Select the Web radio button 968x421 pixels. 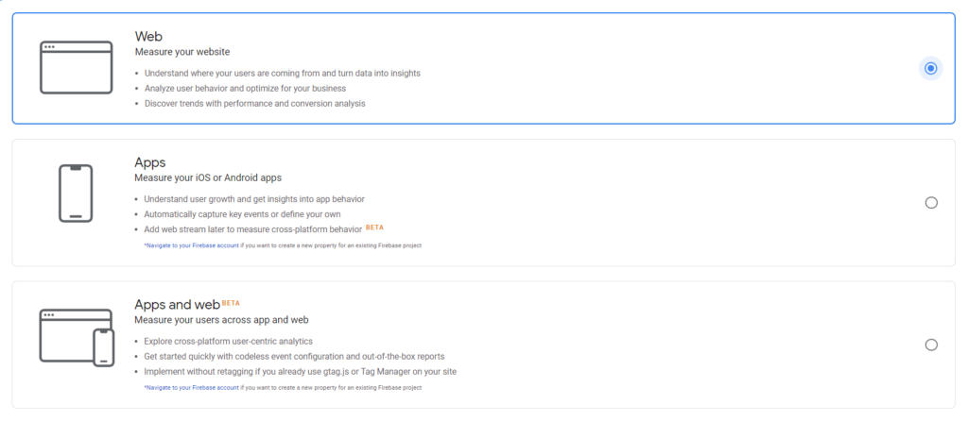click(931, 68)
